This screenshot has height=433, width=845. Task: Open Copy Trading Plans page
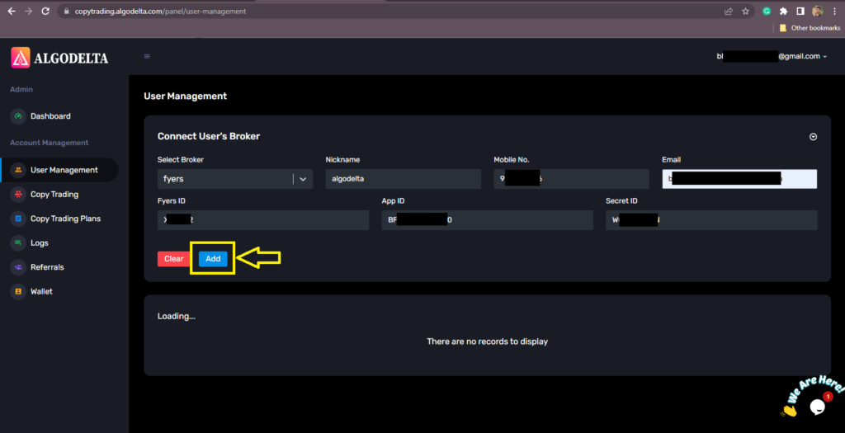pyautogui.click(x=66, y=219)
